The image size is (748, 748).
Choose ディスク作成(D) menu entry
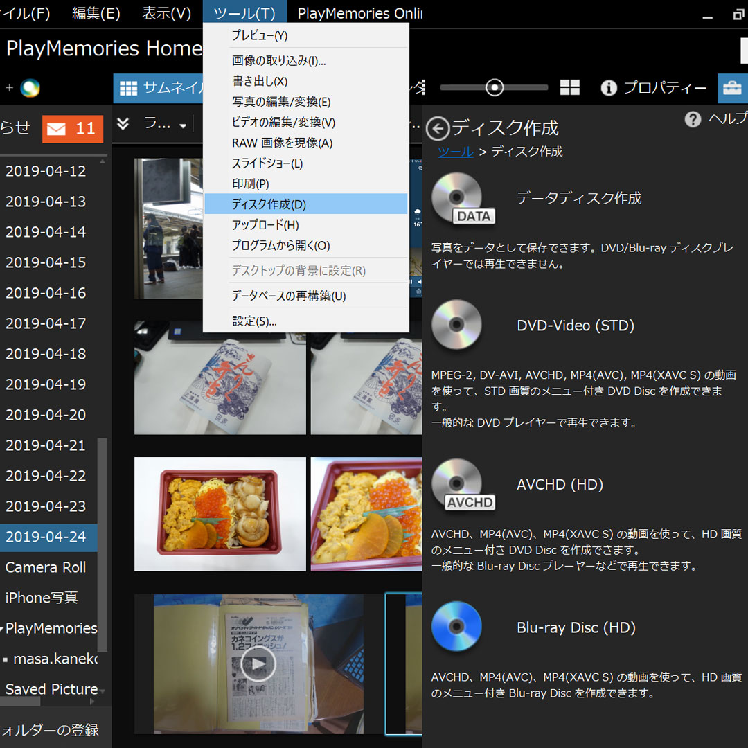point(306,204)
